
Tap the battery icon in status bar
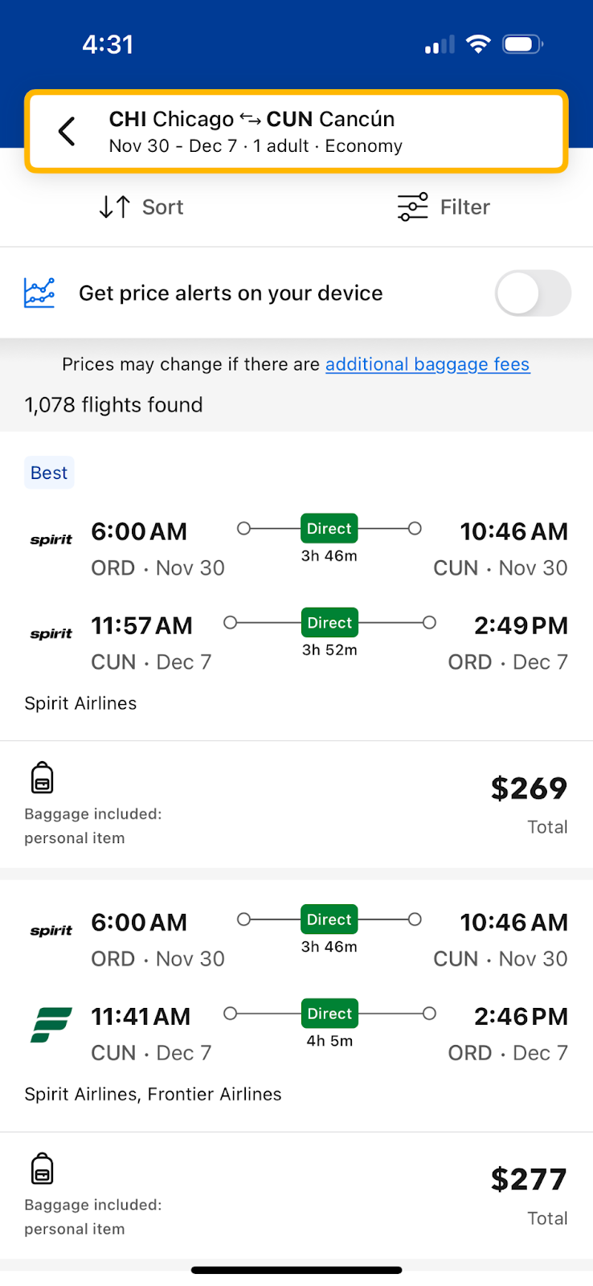click(x=522, y=44)
